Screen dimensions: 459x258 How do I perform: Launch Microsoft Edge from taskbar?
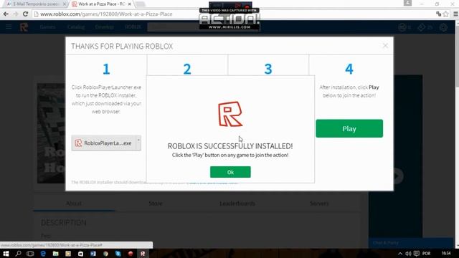click(x=43, y=253)
